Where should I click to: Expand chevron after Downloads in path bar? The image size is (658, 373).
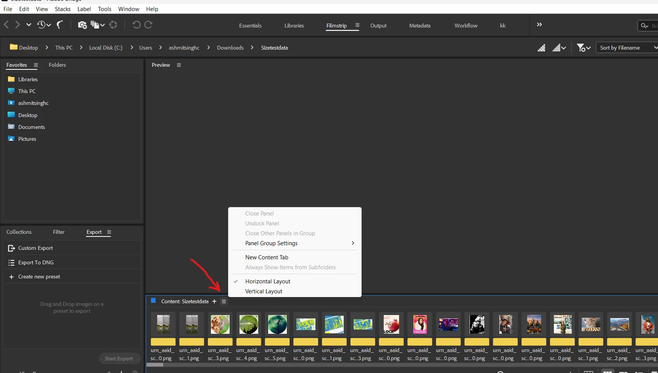[252, 48]
